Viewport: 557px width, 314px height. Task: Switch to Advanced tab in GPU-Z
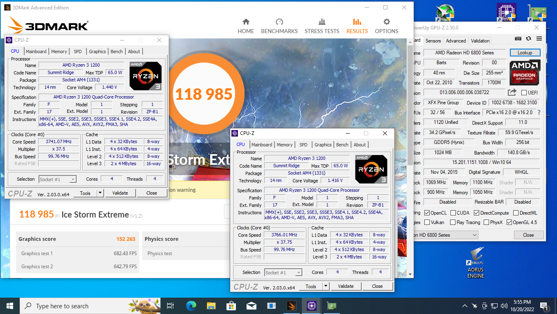pos(456,41)
